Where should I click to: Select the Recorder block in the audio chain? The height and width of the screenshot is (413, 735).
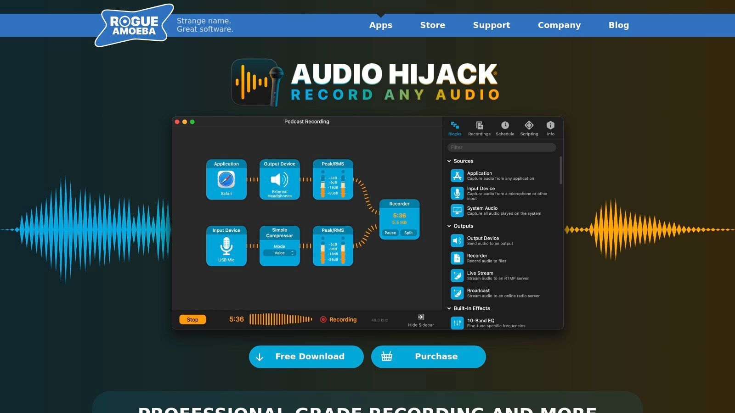(x=399, y=215)
